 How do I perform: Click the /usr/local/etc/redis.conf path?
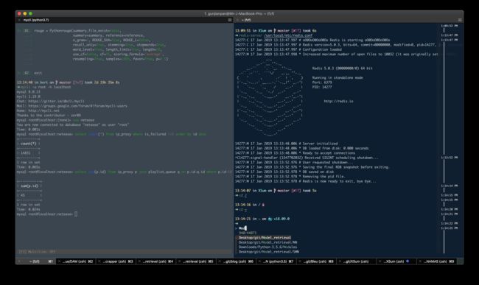click(288, 35)
